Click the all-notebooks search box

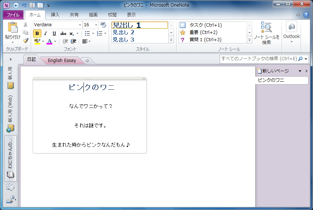[259, 59]
